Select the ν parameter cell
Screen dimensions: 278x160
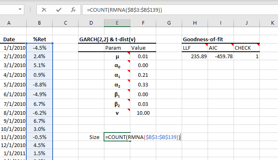tap(117, 113)
